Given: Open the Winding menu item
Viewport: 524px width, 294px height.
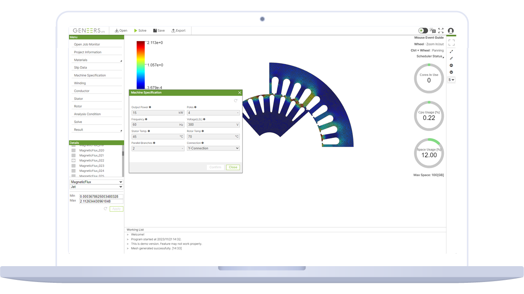Looking at the screenshot, I should coord(80,83).
